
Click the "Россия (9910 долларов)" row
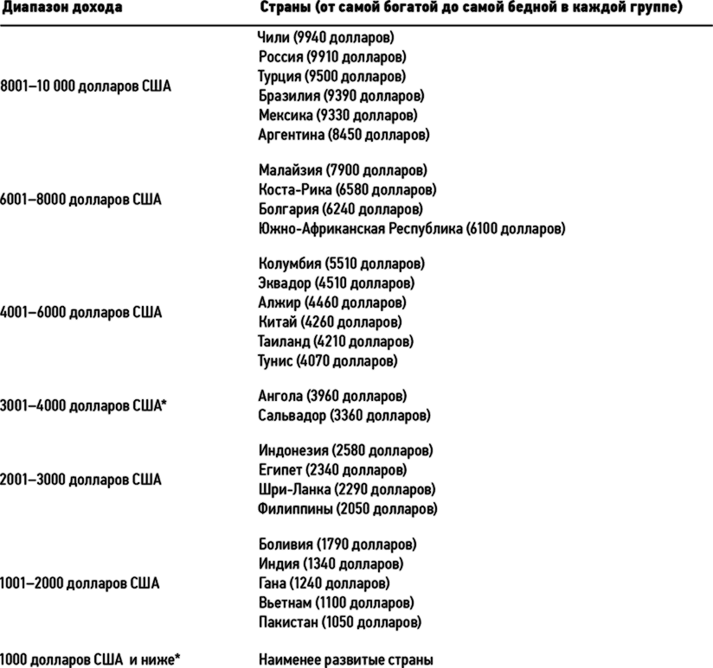(332, 57)
